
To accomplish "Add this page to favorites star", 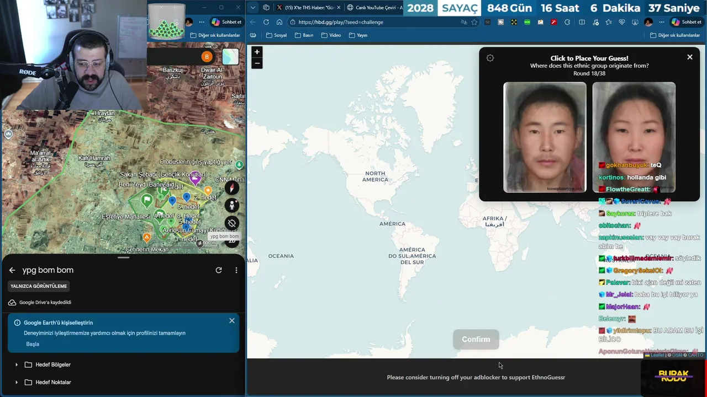I will [x=474, y=22].
